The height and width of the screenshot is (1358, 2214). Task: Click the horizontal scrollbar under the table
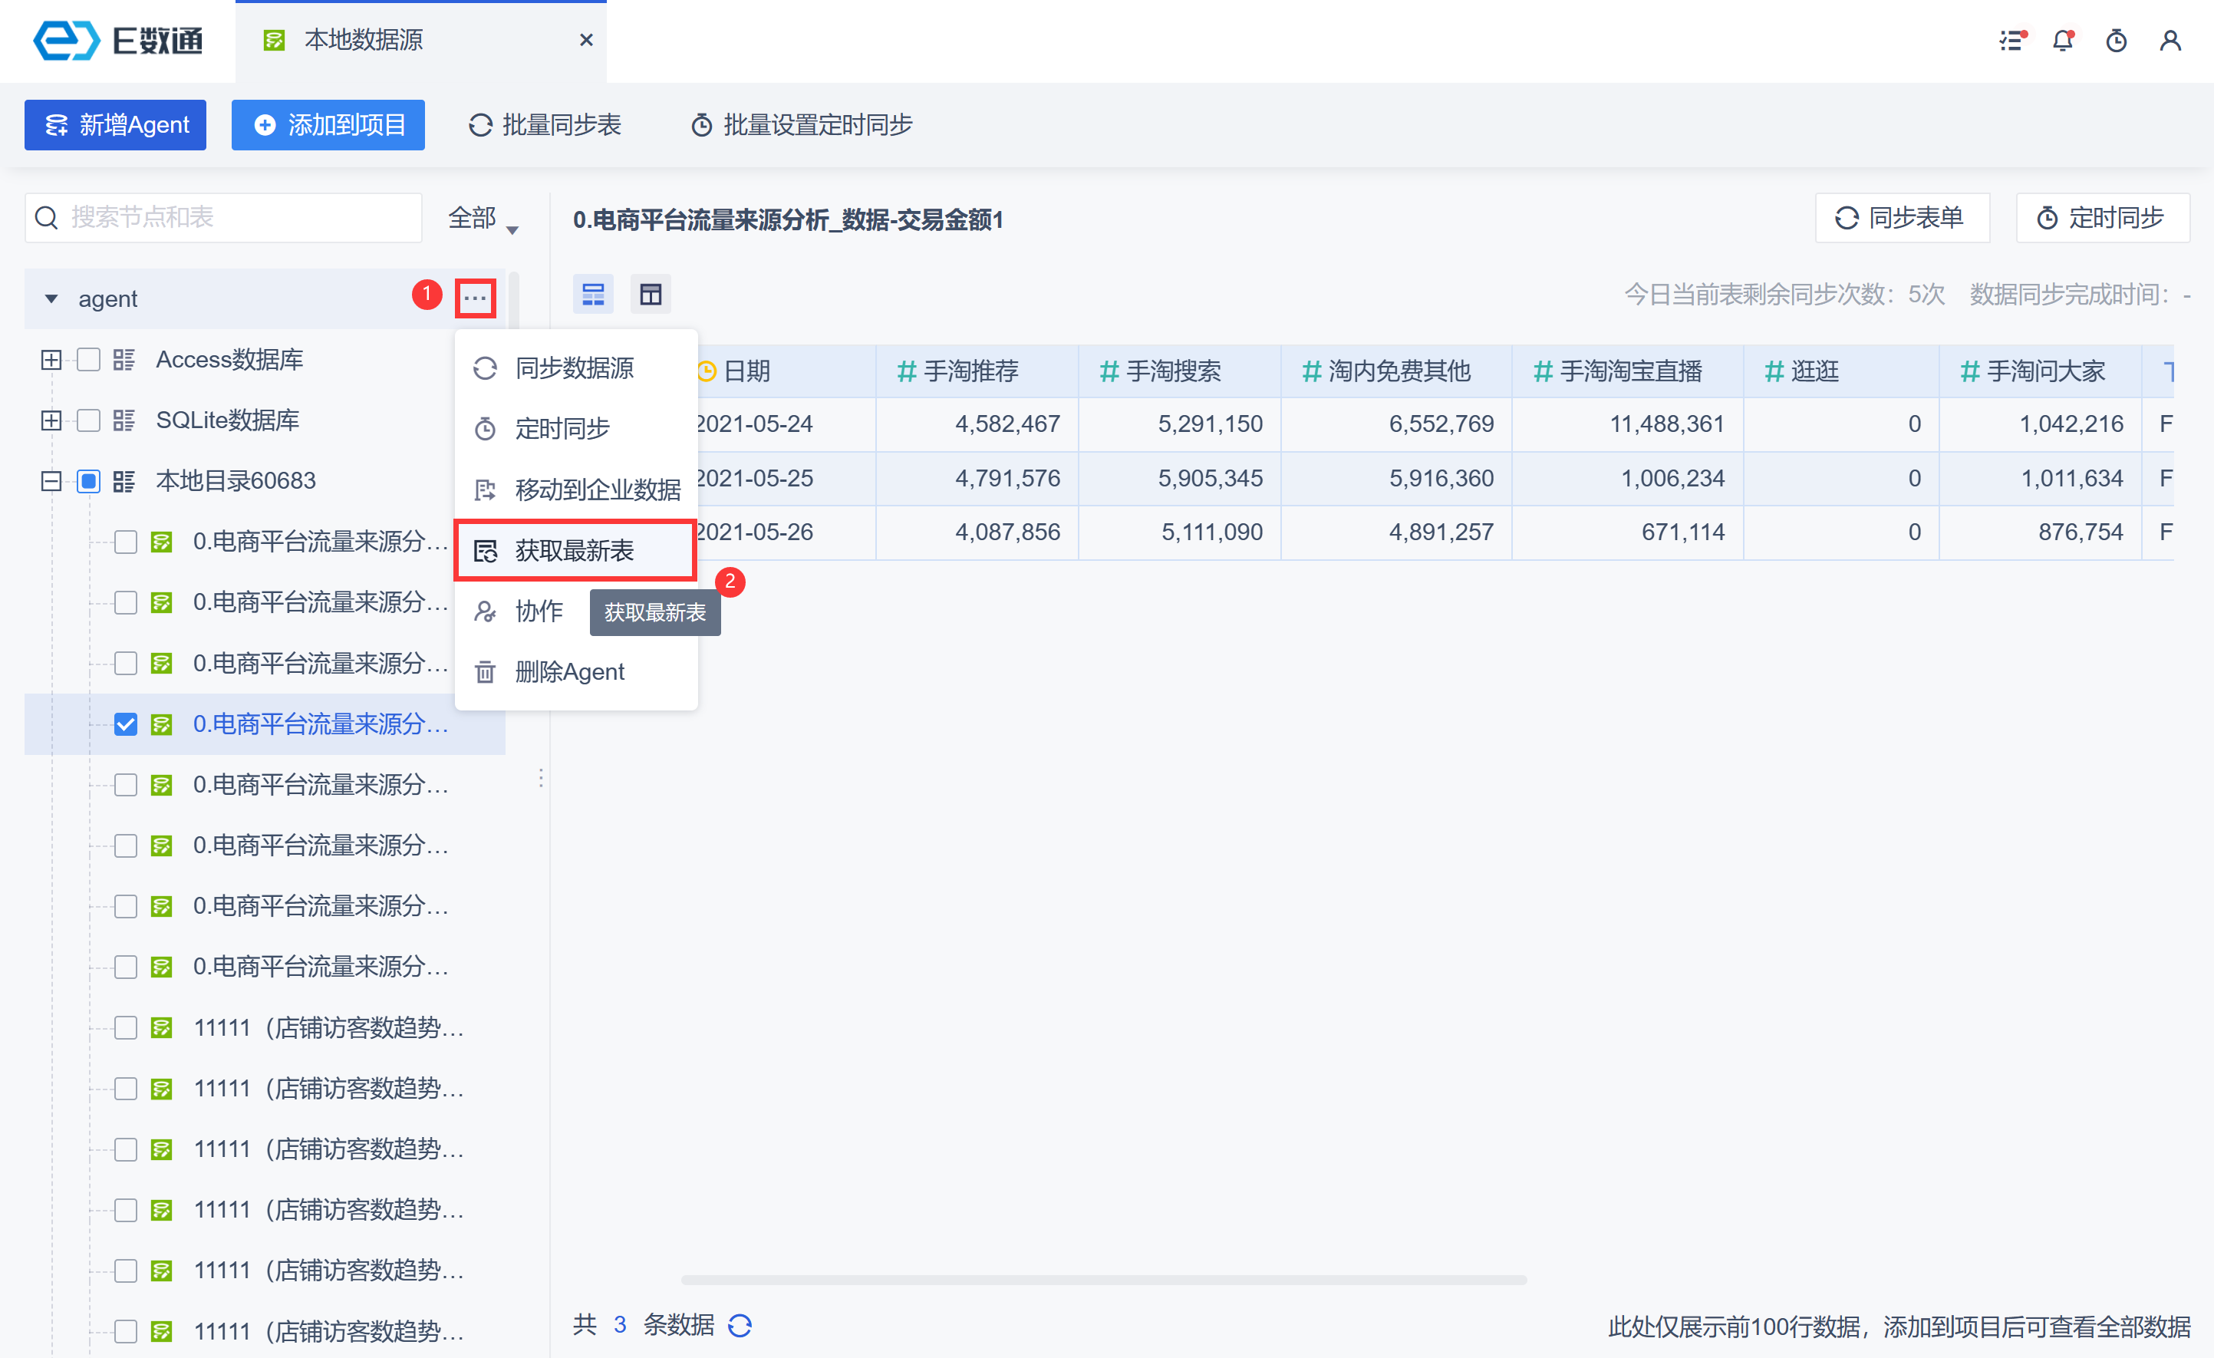[x=1103, y=1280]
